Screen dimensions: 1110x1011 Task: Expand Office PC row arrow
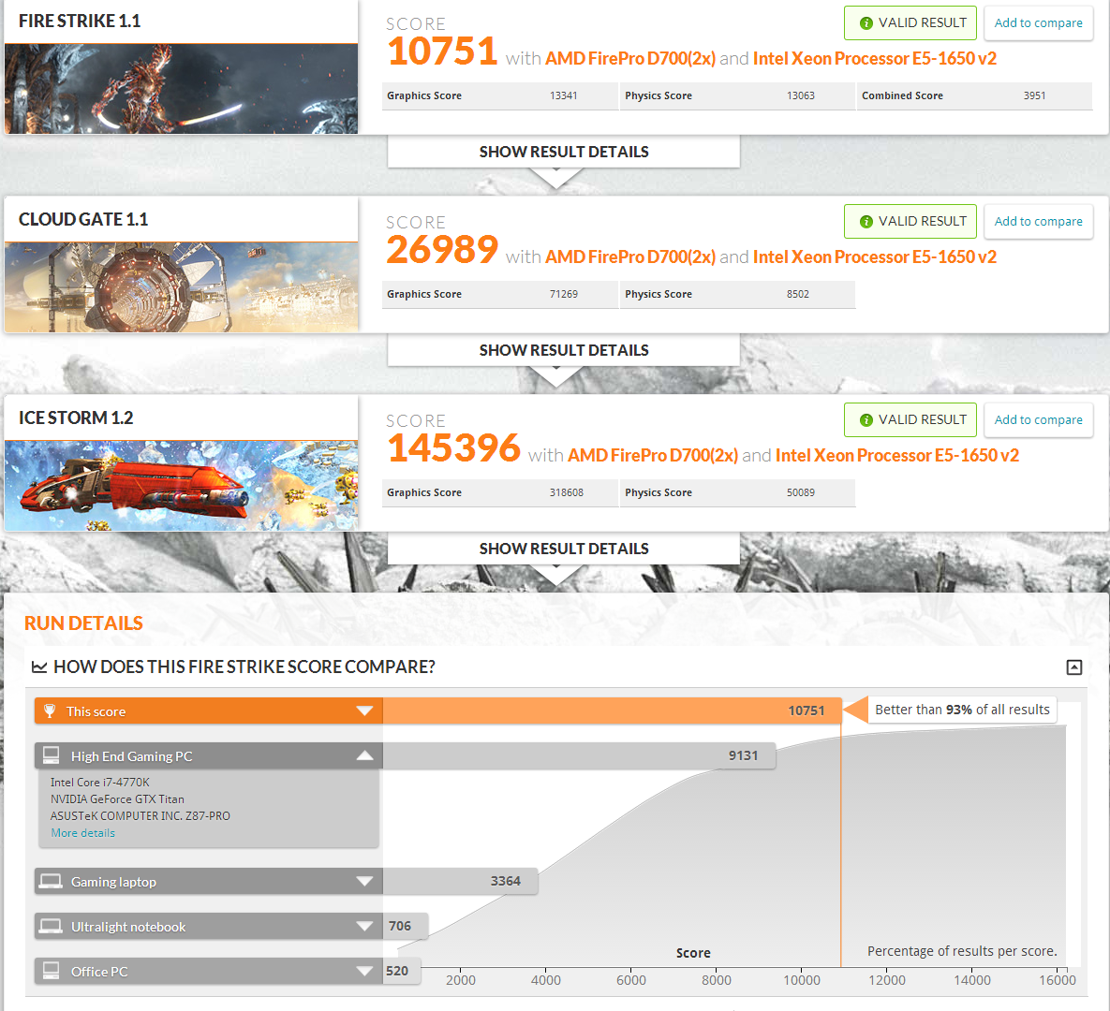coord(364,971)
